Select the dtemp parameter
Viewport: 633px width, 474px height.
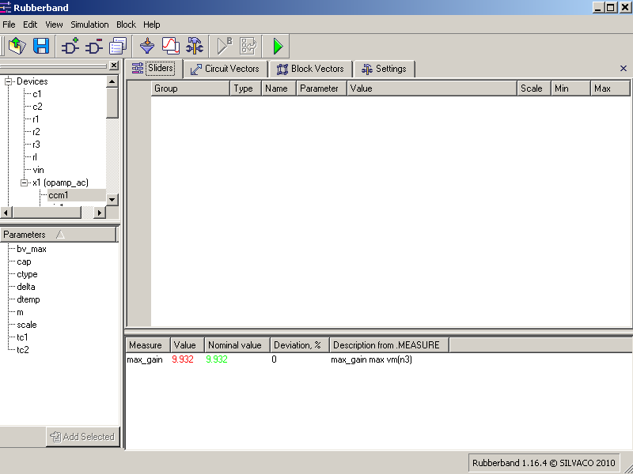(28, 299)
